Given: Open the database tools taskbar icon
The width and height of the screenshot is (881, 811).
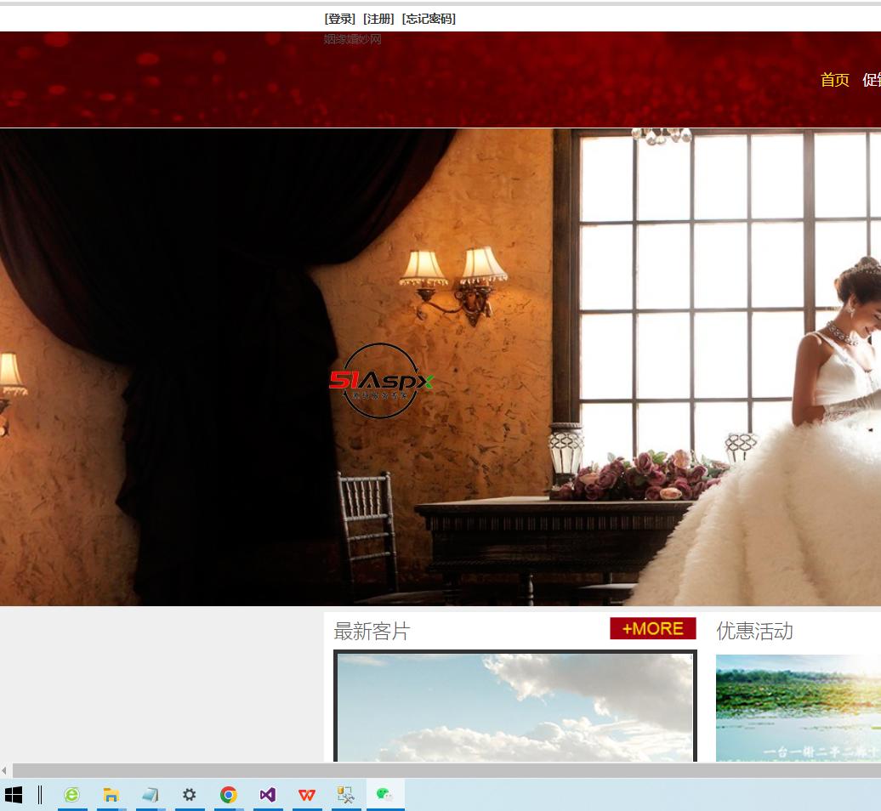Looking at the screenshot, I should coord(346,795).
